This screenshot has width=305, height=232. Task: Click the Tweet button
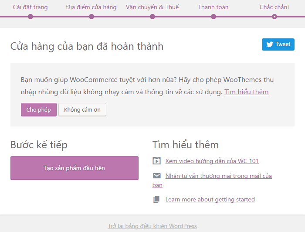pos(278,44)
